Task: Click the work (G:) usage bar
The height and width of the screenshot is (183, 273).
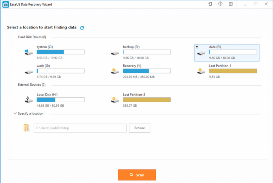Action: [61, 71]
